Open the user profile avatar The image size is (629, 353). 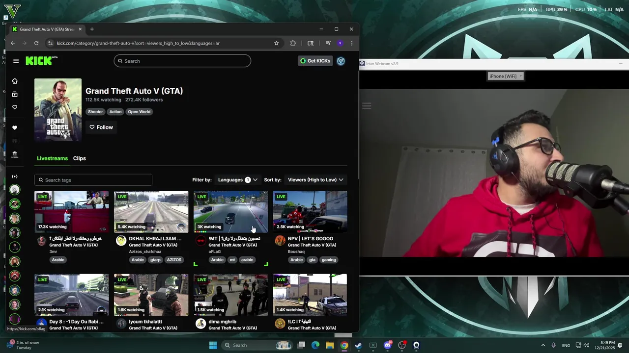[x=341, y=61]
